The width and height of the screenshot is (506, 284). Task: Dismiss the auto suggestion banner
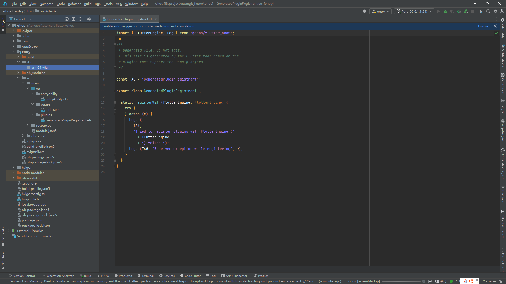495,26
